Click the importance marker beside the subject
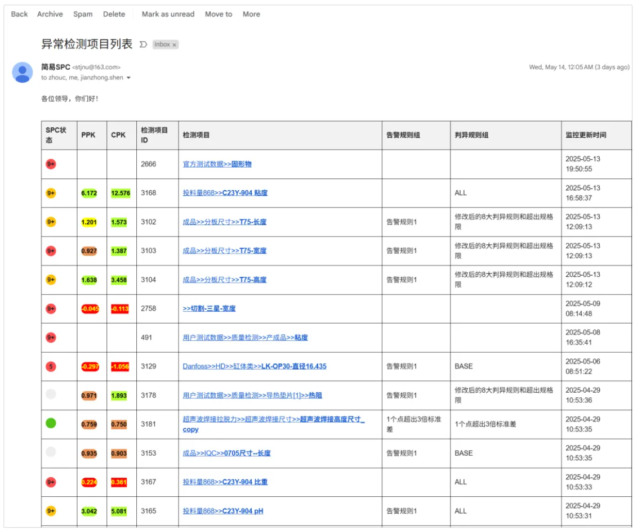Screen dimensions: 637x530 [143, 44]
